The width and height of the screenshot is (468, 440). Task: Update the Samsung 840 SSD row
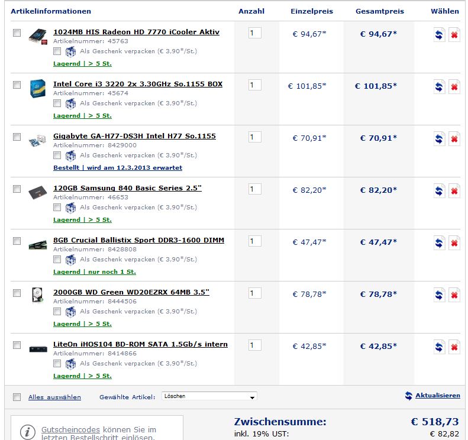pyautogui.click(x=439, y=191)
